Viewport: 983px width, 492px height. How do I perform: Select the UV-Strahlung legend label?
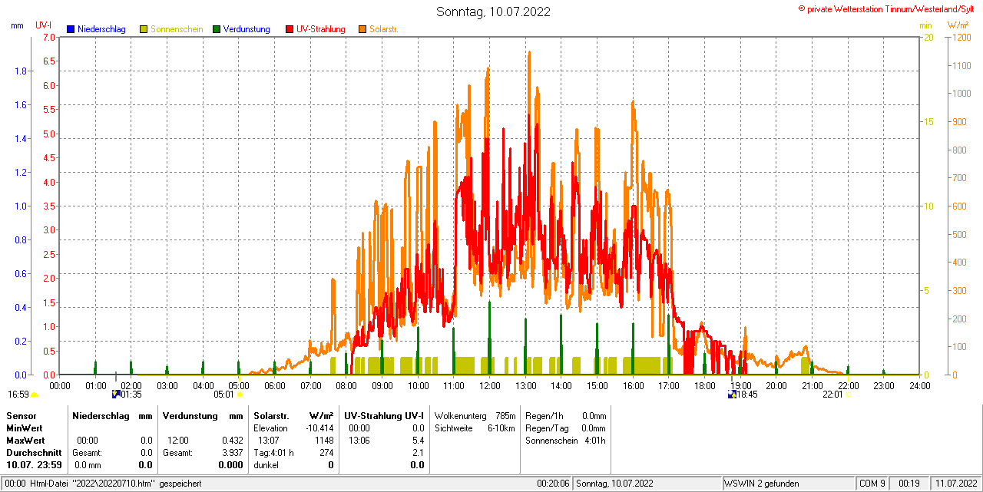pos(321,29)
